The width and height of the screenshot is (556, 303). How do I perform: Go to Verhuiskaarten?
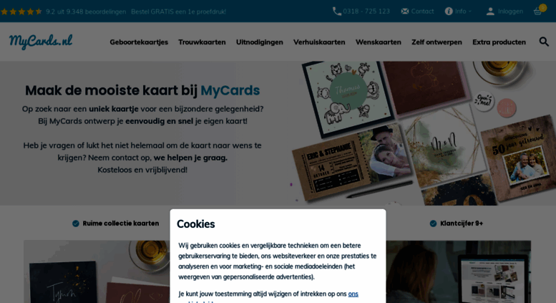point(319,42)
